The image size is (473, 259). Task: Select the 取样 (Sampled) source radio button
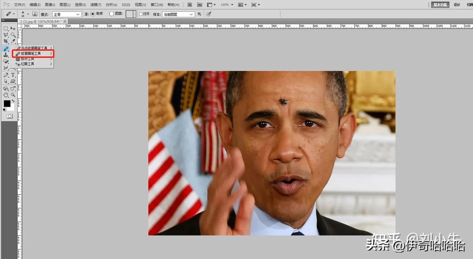92,13
